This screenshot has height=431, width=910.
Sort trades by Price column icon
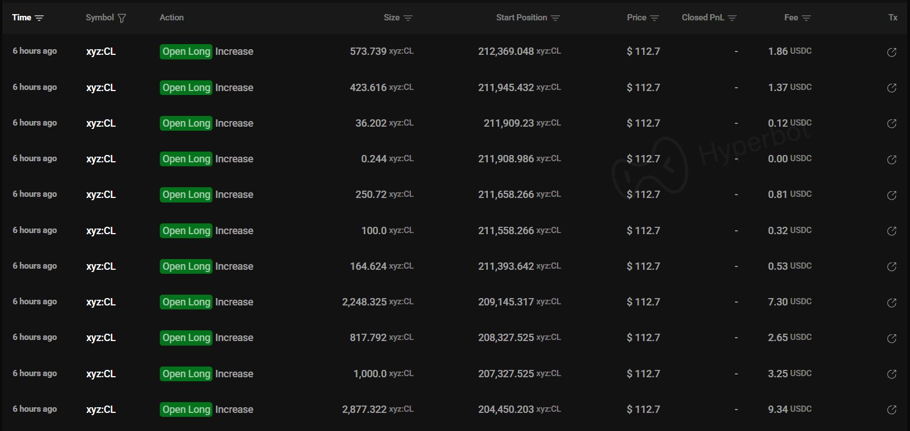654,18
